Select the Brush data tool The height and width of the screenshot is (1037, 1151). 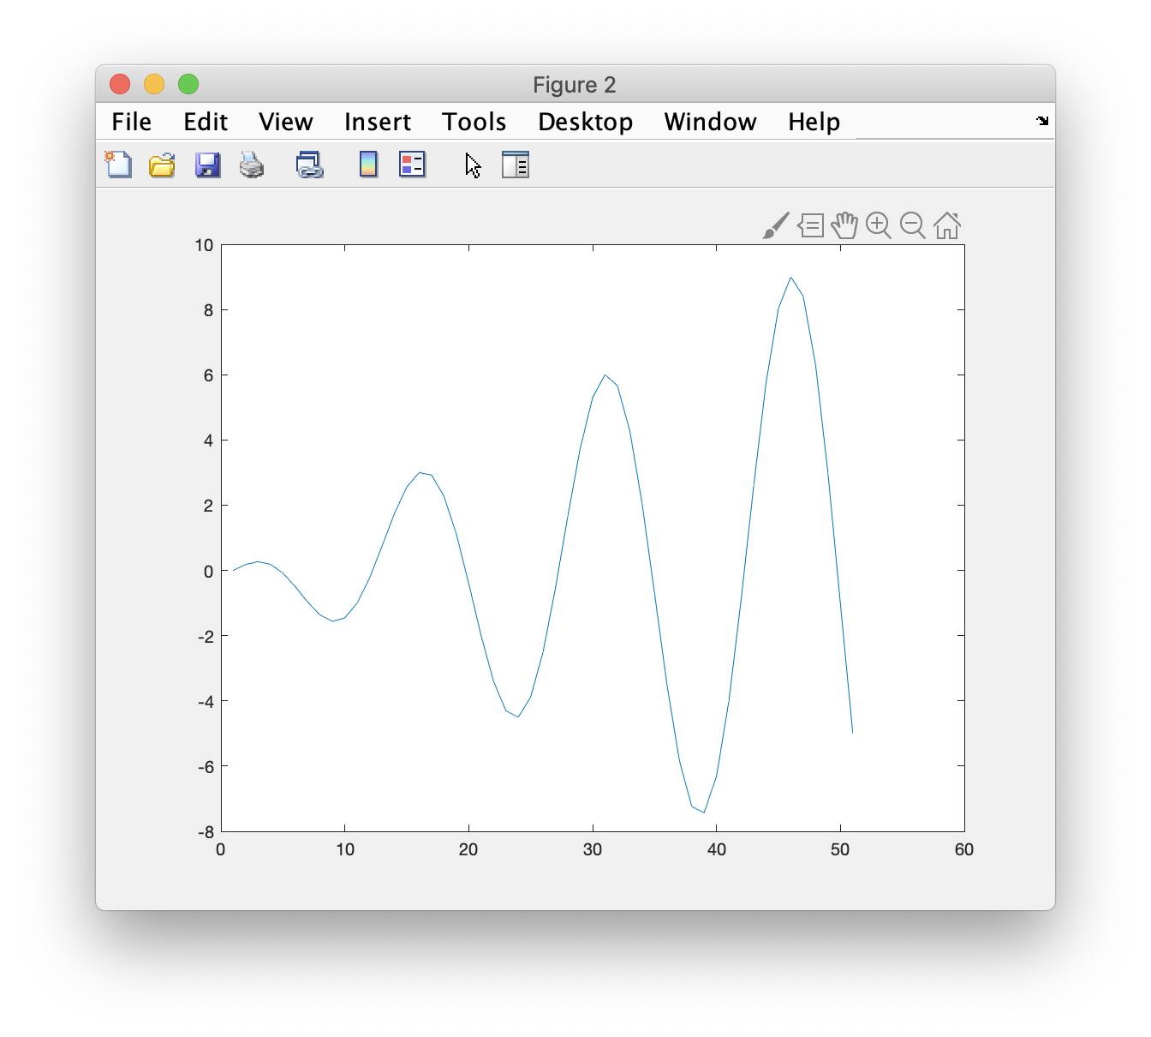[776, 226]
